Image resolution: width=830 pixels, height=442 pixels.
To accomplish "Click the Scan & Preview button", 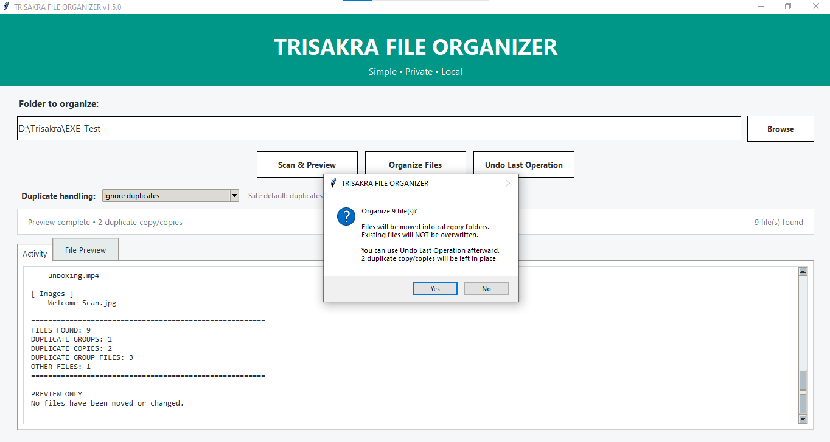I will pyautogui.click(x=307, y=165).
